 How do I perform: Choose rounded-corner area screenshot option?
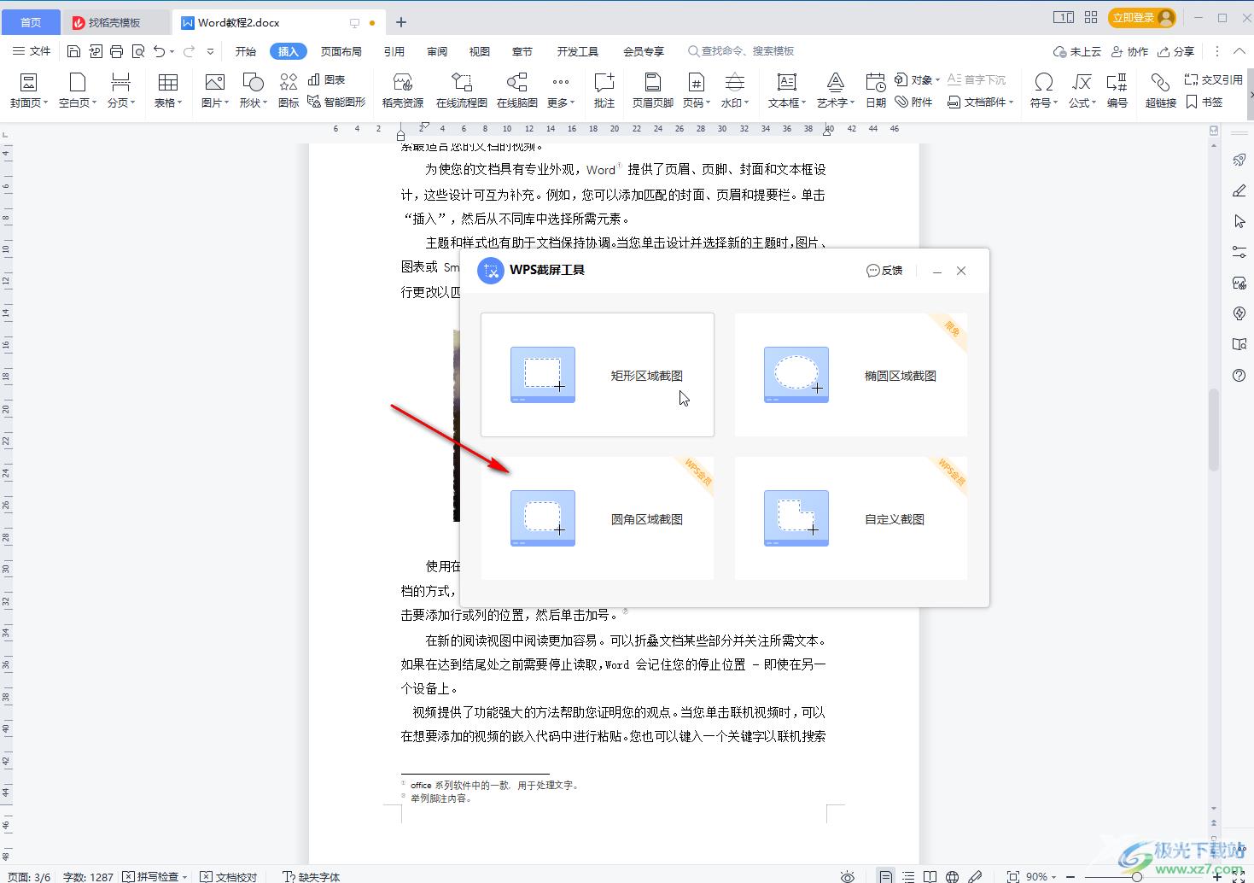pos(598,518)
